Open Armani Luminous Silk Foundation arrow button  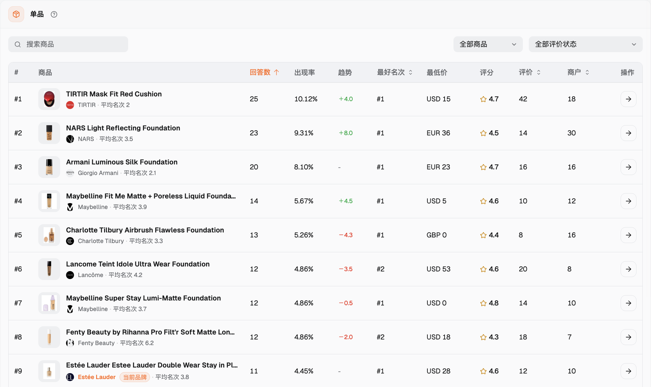coord(628,167)
